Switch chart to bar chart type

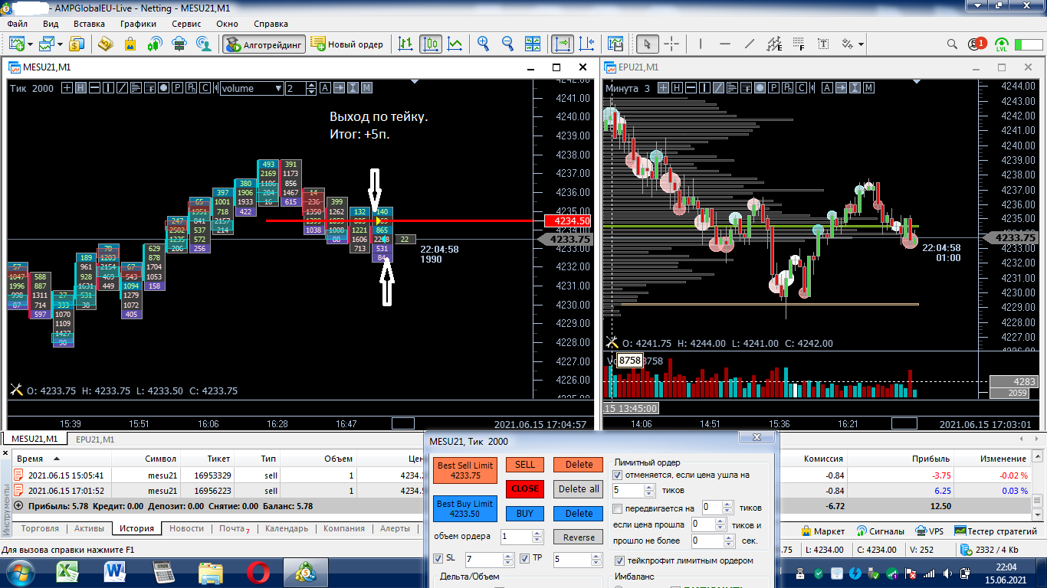point(405,44)
